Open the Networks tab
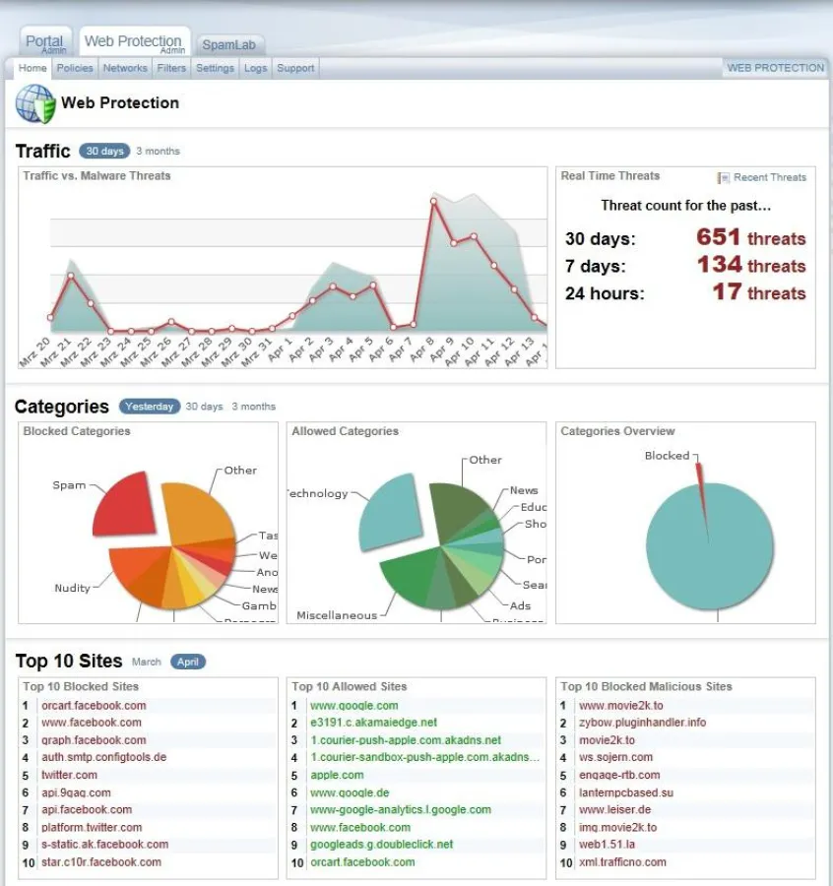Screen dimensions: 833x886 [125, 68]
